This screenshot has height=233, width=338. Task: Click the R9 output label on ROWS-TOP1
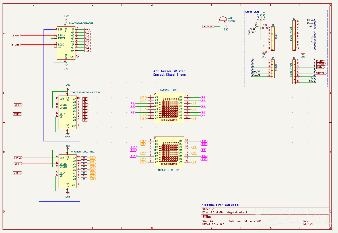coord(87,30)
